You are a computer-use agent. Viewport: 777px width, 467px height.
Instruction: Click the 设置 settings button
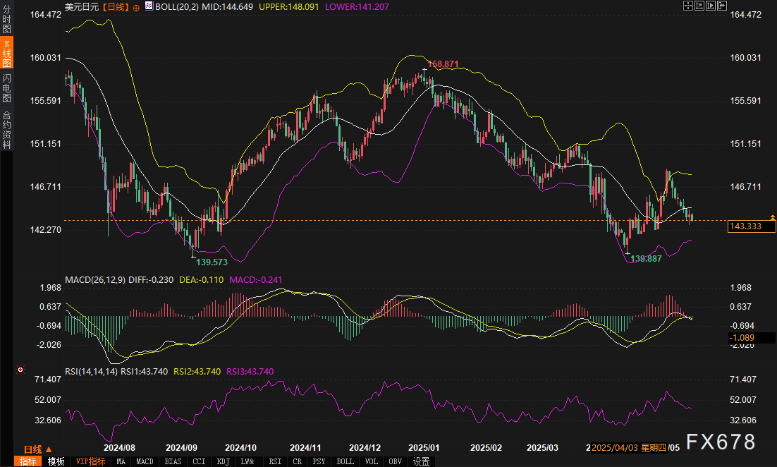[x=421, y=461]
